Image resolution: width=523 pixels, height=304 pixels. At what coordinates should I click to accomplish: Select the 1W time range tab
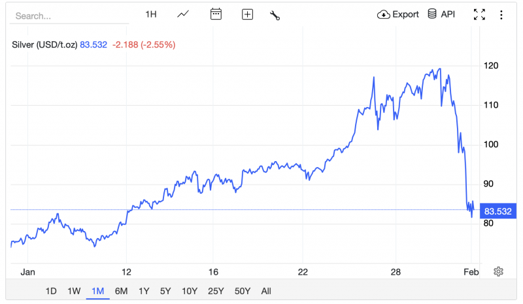coord(74,291)
